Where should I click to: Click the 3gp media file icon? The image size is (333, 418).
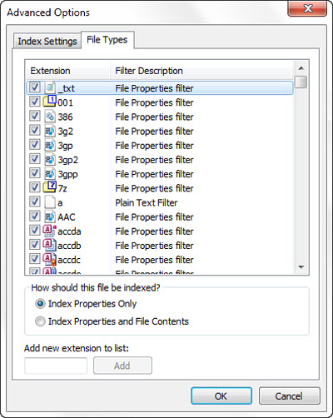click(50, 145)
